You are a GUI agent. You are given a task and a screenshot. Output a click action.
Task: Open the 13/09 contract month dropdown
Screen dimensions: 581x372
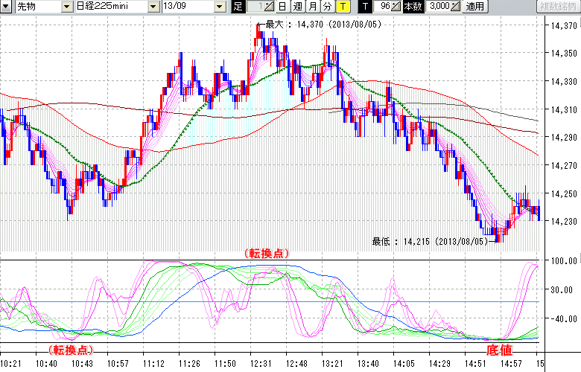tap(219, 7)
